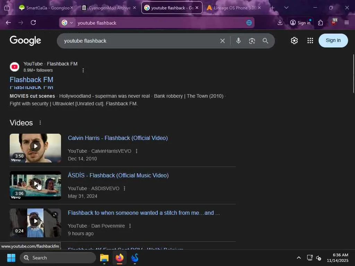Open more options for Flashback FM result

(x=83, y=70)
